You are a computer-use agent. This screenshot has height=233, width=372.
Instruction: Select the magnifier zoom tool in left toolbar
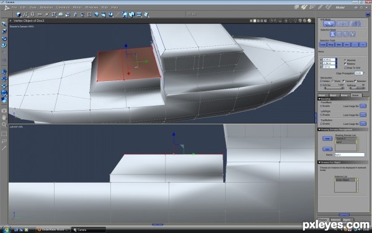pyautogui.click(x=4, y=125)
